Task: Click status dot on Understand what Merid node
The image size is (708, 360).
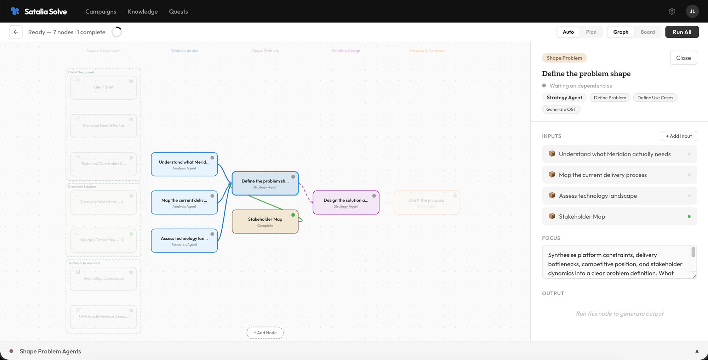Action: click(x=212, y=158)
